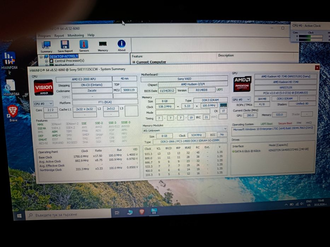Click the KINGSTON SA400S37240G drive entry
The height and width of the screenshot is (247, 330).
click(288, 150)
